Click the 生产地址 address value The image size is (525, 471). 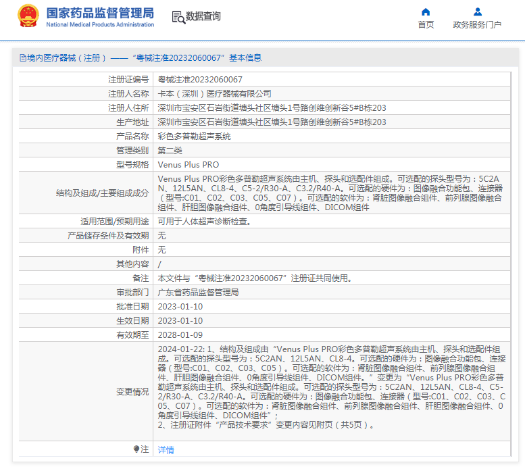(x=272, y=122)
